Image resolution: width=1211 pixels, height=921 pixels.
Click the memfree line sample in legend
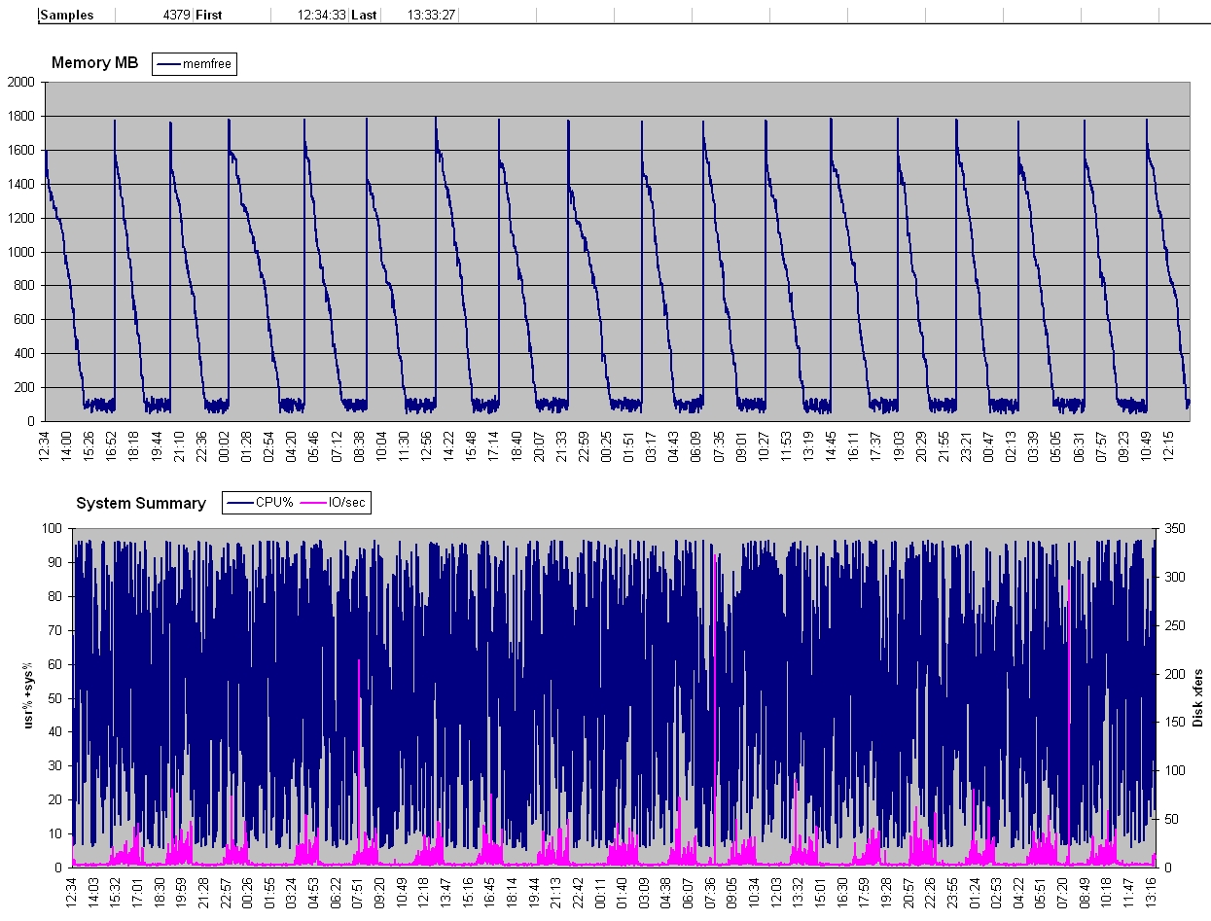[169, 64]
